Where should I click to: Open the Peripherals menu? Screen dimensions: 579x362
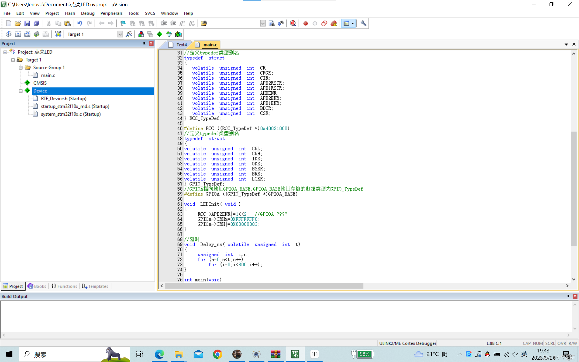pos(111,13)
